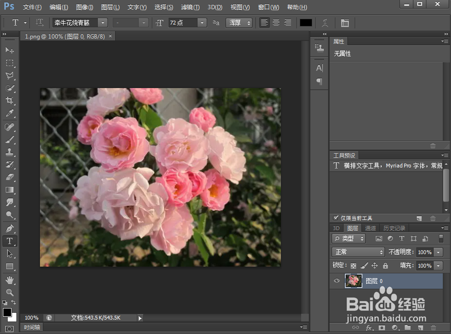The height and width of the screenshot is (334, 451).
Task: Select the Hand tool
Action: [x=10, y=280]
